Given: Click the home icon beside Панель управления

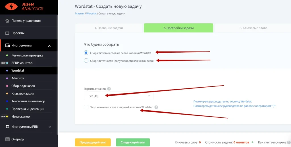Looking at the screenshot, I should coord(7,20).
